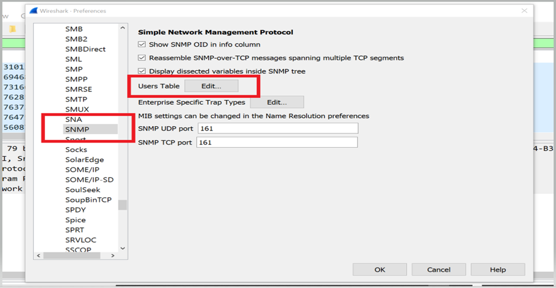The image size is (556, 288).
Task: Select SRVLOC protocol entry
Action: 80,240
